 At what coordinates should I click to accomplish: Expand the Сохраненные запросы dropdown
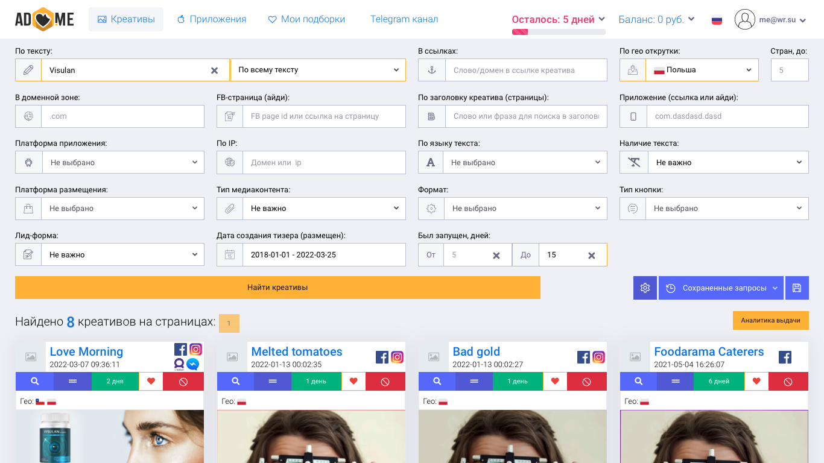point(721,288)
